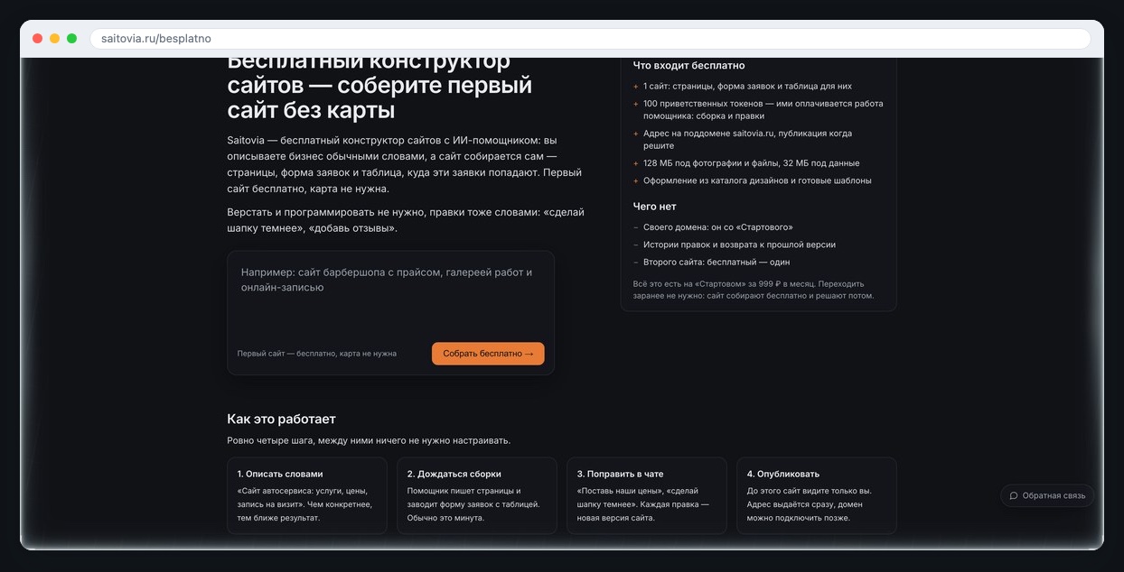1124x572 pixels.
Task: Open the «Обратная связь» feedback button
Action: (1047, 495)
